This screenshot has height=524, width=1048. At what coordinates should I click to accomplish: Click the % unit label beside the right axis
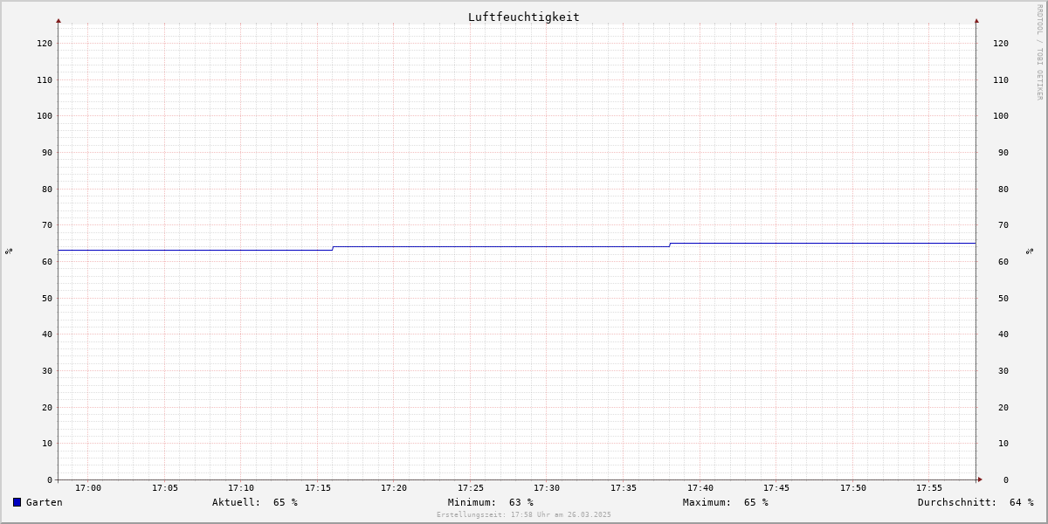pos(1031,252)
